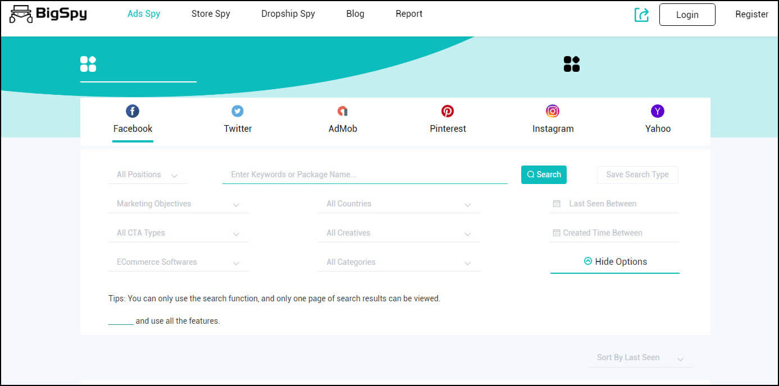
Task: Switch to the Twitter tab
Action: tap(238, 128)
